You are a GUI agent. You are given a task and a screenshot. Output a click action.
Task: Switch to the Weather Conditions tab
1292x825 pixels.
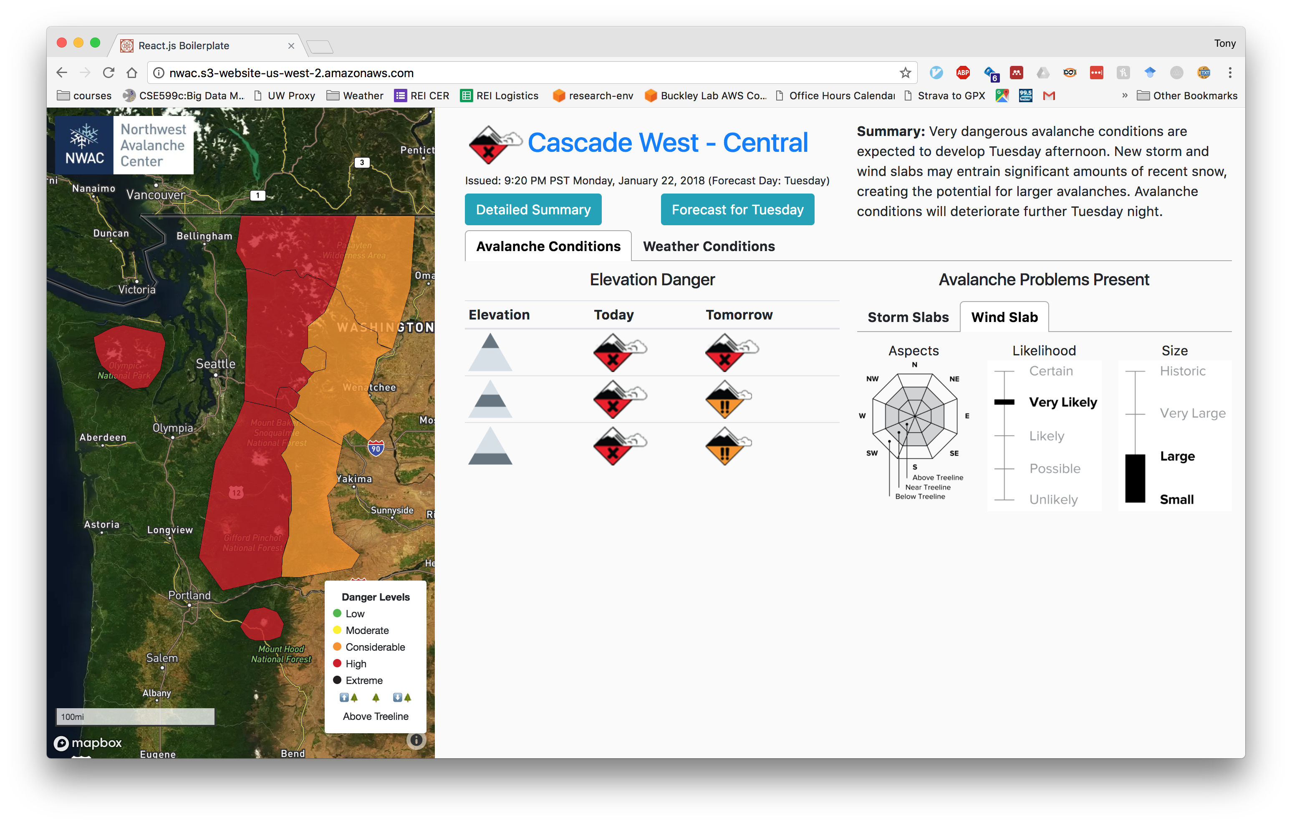point(708,246)
